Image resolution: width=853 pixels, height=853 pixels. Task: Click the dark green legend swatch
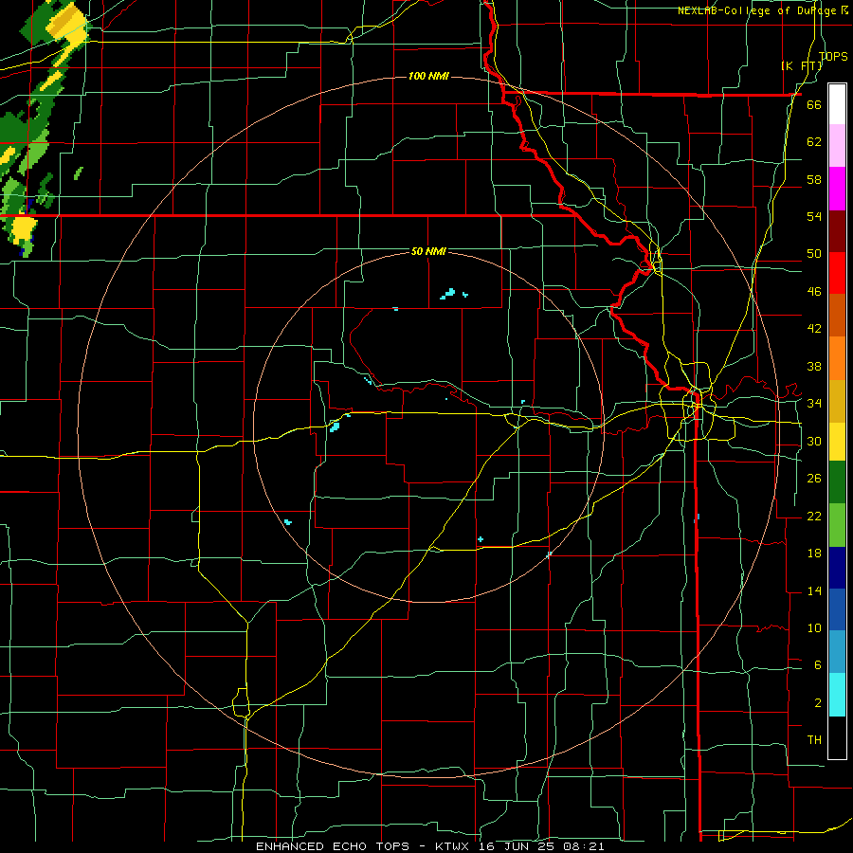(x=837, y=481)
